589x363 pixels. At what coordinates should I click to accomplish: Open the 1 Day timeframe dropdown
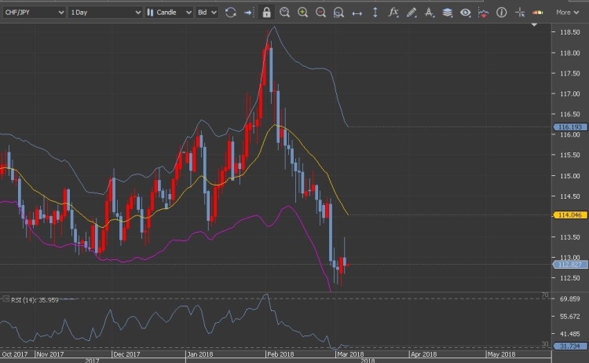(x=104, y=13)
